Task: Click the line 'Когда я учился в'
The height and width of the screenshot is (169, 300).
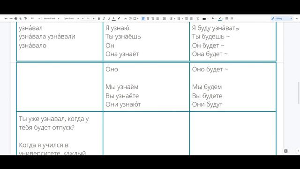Action: pos(44,145)
